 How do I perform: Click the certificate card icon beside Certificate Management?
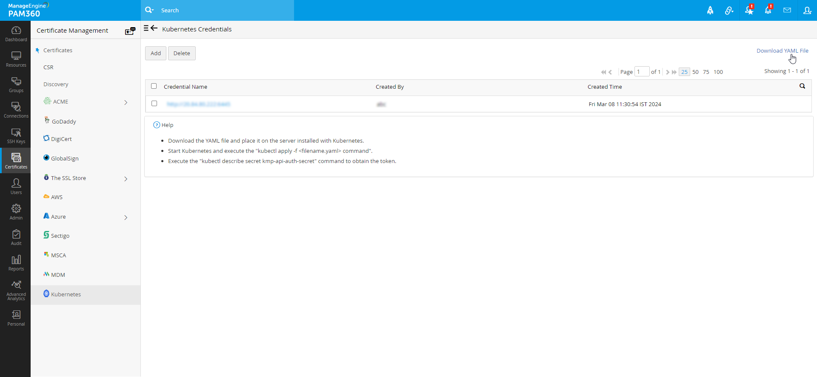[130, 31]
